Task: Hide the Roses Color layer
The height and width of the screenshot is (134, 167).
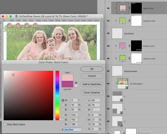Action: 108,46
